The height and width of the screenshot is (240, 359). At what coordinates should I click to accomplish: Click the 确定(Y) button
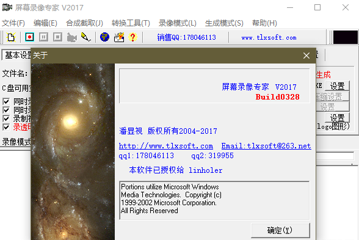pos(280,230)
